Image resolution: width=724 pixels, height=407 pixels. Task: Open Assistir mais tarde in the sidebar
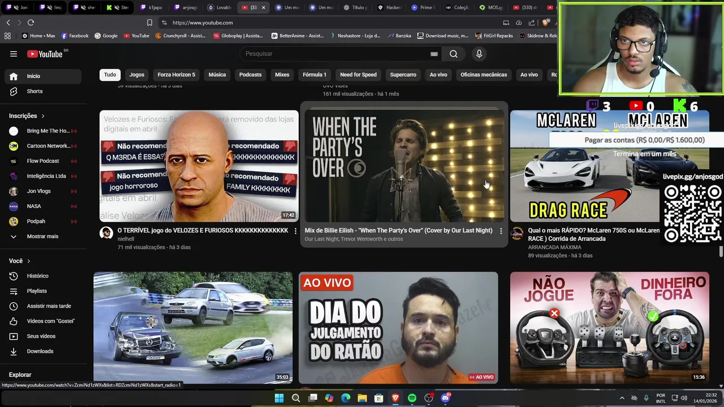coord(43,306)
